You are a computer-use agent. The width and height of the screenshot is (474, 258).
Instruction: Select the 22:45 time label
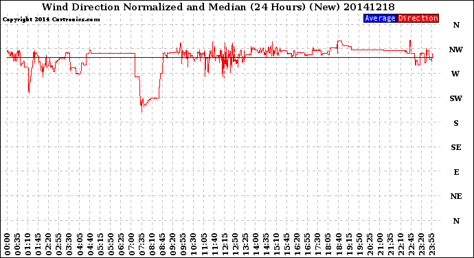click(x=411, y=244)
